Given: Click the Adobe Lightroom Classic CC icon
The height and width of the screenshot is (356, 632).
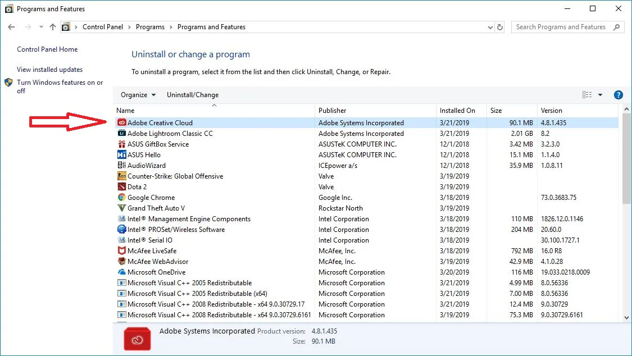Looking at the screenshot, I should [122, 133].
